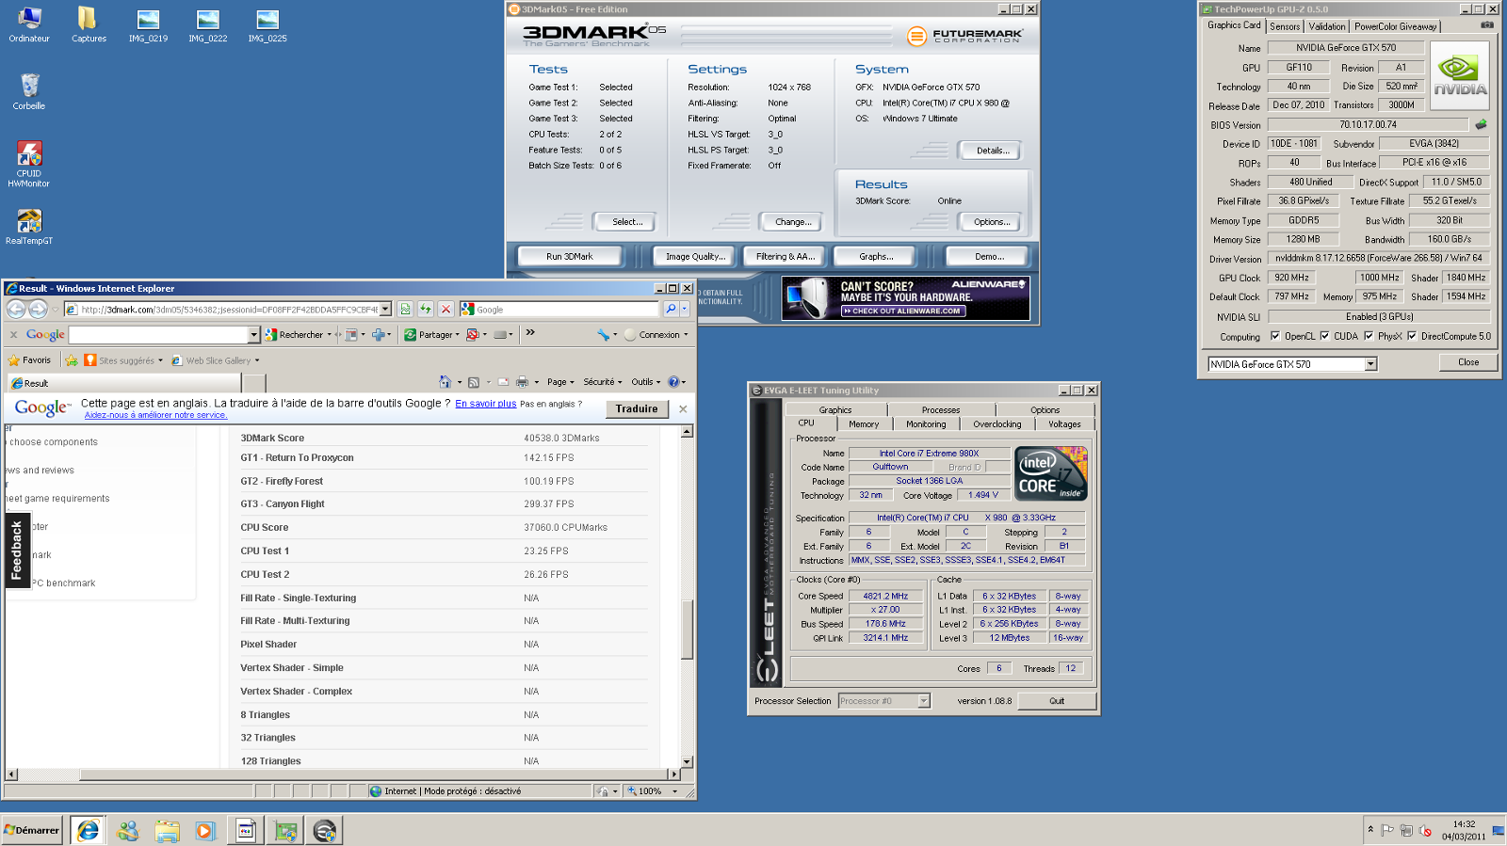Image resolution: width=1507 pixels, height=846 pixels.
Task: Toggle CUDA checkbox in GPU-Z
Action: [1324, 336]
